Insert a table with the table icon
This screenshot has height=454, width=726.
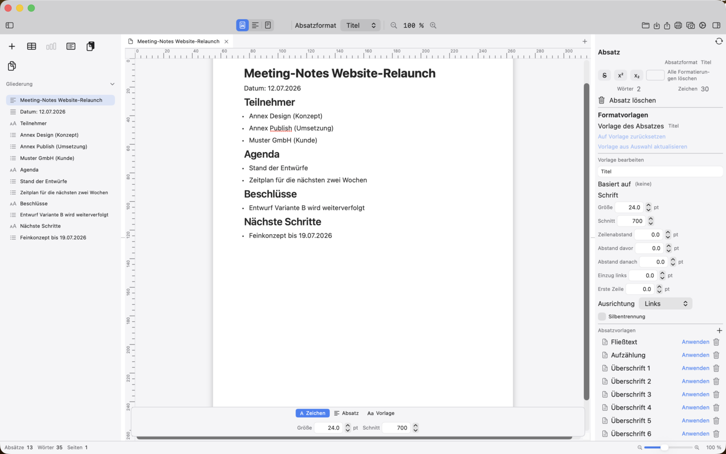click(32, 46)
